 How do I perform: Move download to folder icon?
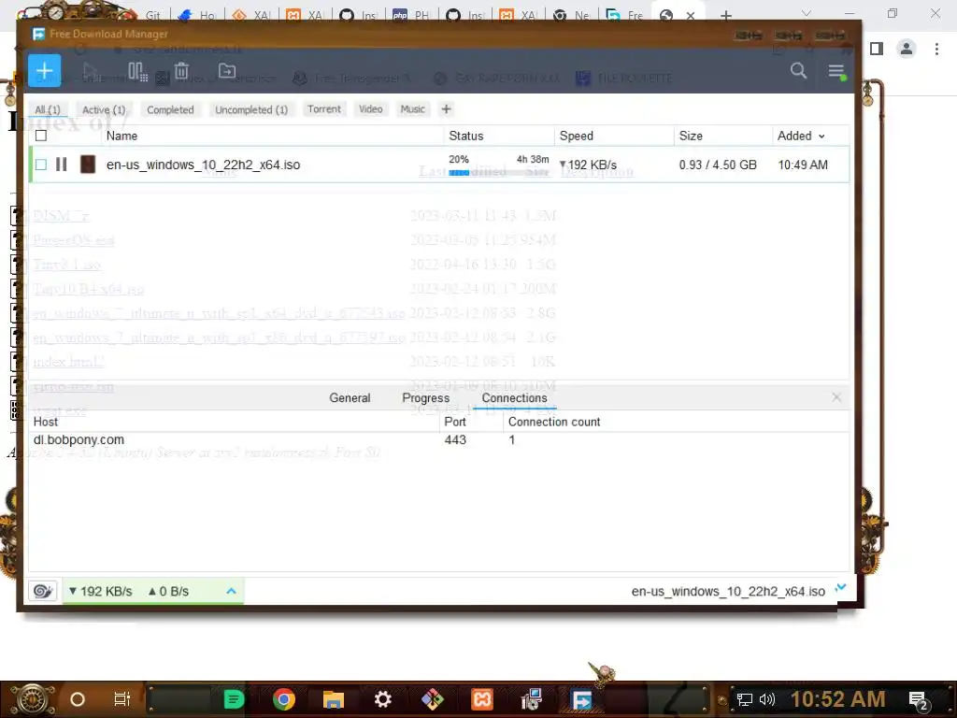pyautogui.click(x=227, y=71)
